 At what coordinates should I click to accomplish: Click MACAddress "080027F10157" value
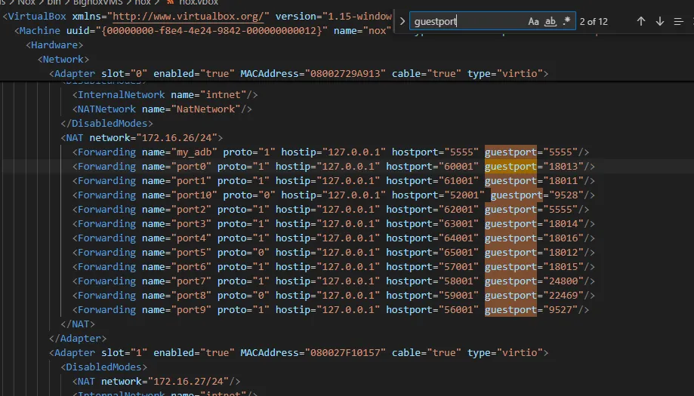click(x=345, y=353)
